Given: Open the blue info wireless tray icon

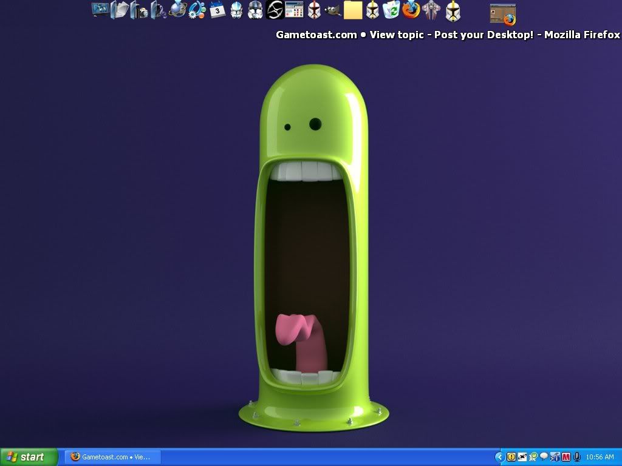Looking at the screenshot, I should click(x=555, y=457).
